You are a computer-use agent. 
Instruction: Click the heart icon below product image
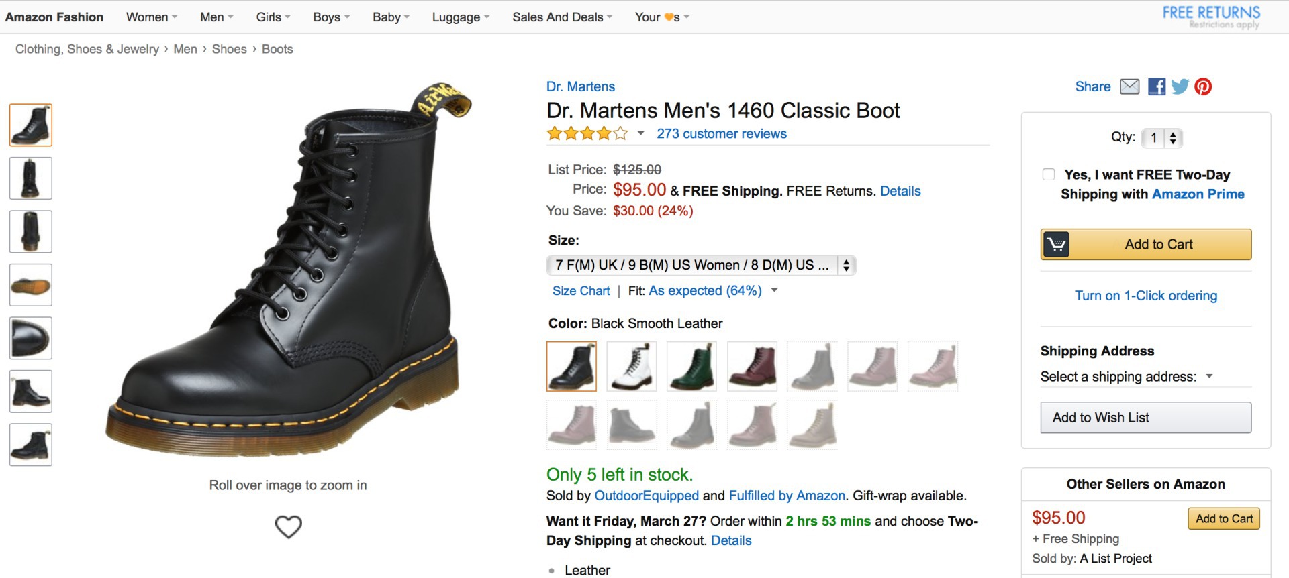289,526
